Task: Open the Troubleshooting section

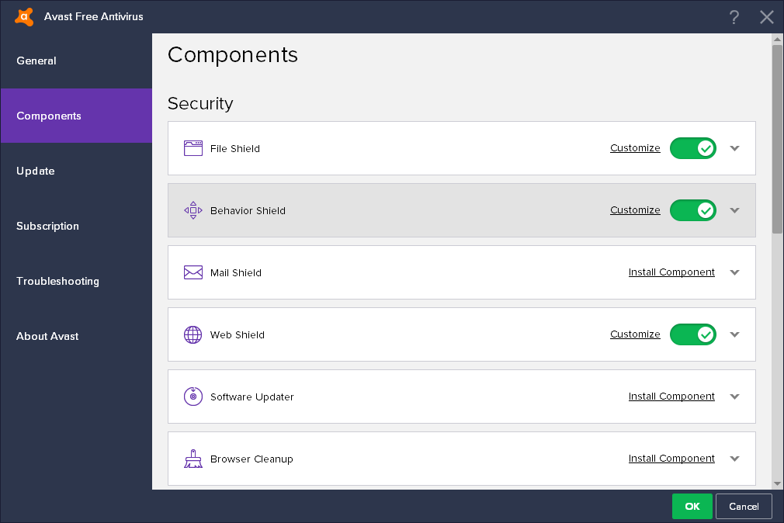Action: click(x=57, y=281)
